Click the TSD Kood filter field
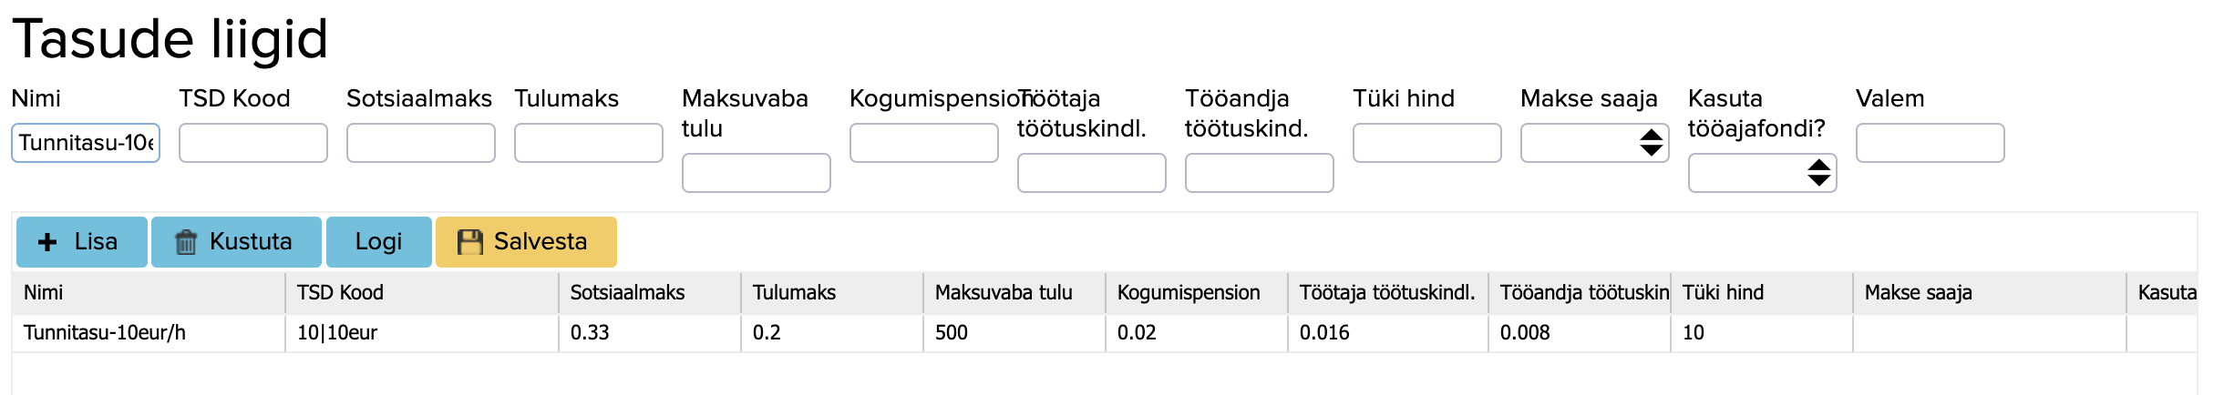 pyautogui.click(x=253, y=143)
